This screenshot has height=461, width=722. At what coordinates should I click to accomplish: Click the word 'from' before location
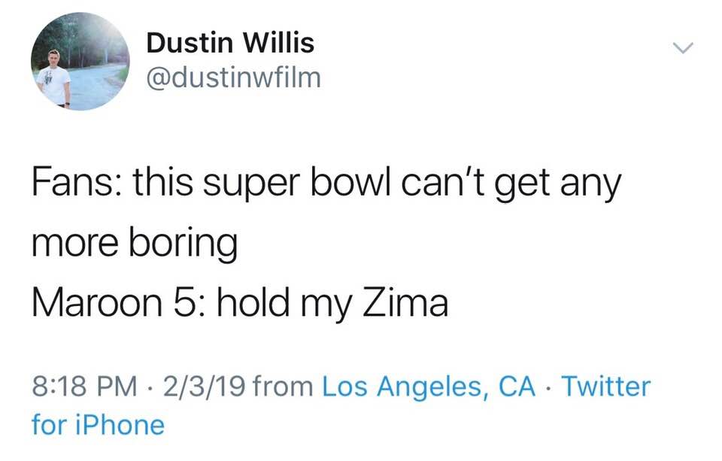284,387
